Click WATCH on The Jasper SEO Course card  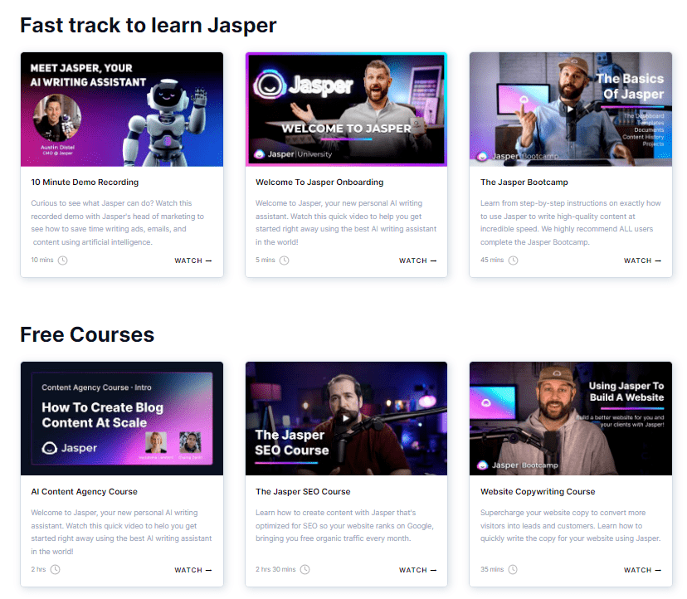(417, 570)
